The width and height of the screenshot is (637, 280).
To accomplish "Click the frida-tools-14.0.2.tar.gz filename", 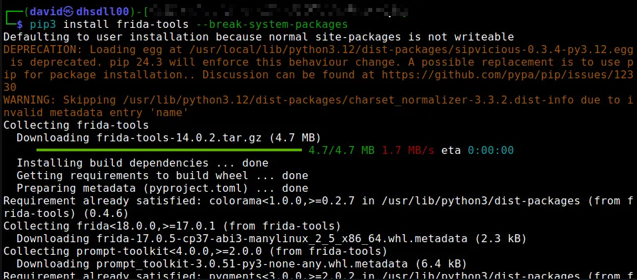I will tap(179, 138).
